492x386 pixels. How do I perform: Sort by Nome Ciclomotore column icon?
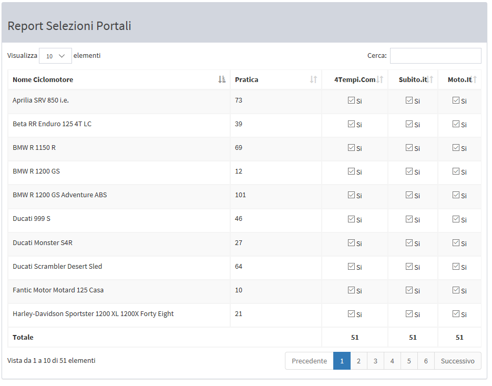coord(222,79)
